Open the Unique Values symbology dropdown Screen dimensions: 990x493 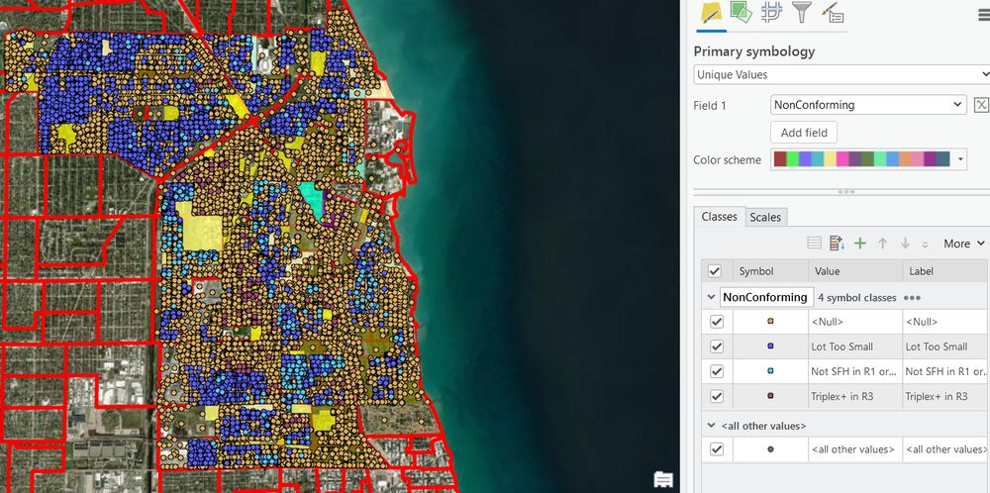pyautogui.click(x=841, y=74)
